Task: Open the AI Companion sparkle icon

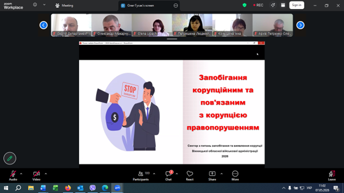Action: click(273, 5)
